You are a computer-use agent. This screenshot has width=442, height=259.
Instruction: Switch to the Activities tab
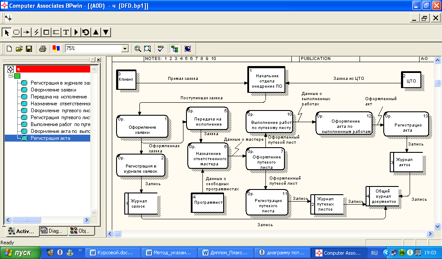pyautogui.click(x=22, y=231)
